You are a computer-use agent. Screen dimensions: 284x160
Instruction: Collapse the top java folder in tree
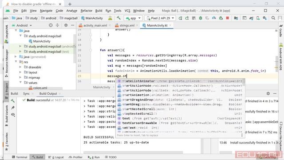[16, 31]
